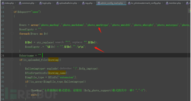The width and height of the screenshot is (191, 101).
Task: Click the in_array call on line 30
Action: [37, 82]
